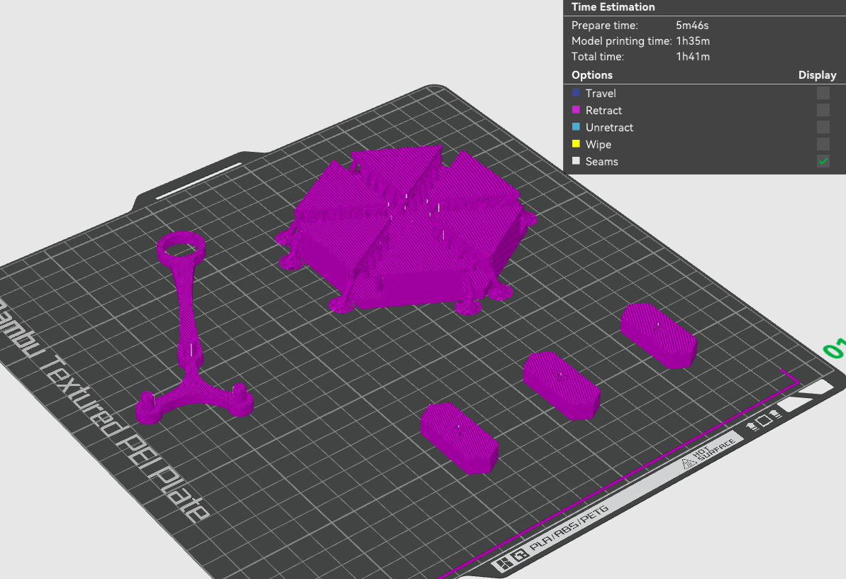Viewport: 846px width, 579px height.
Task: Click the blue Travel color swatch
Action: (x=576, y=93)
